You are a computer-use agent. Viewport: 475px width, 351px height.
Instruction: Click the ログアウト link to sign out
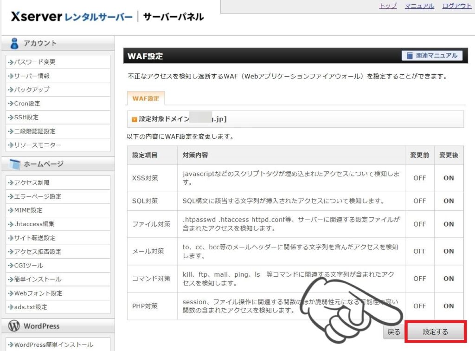point(456,6)
